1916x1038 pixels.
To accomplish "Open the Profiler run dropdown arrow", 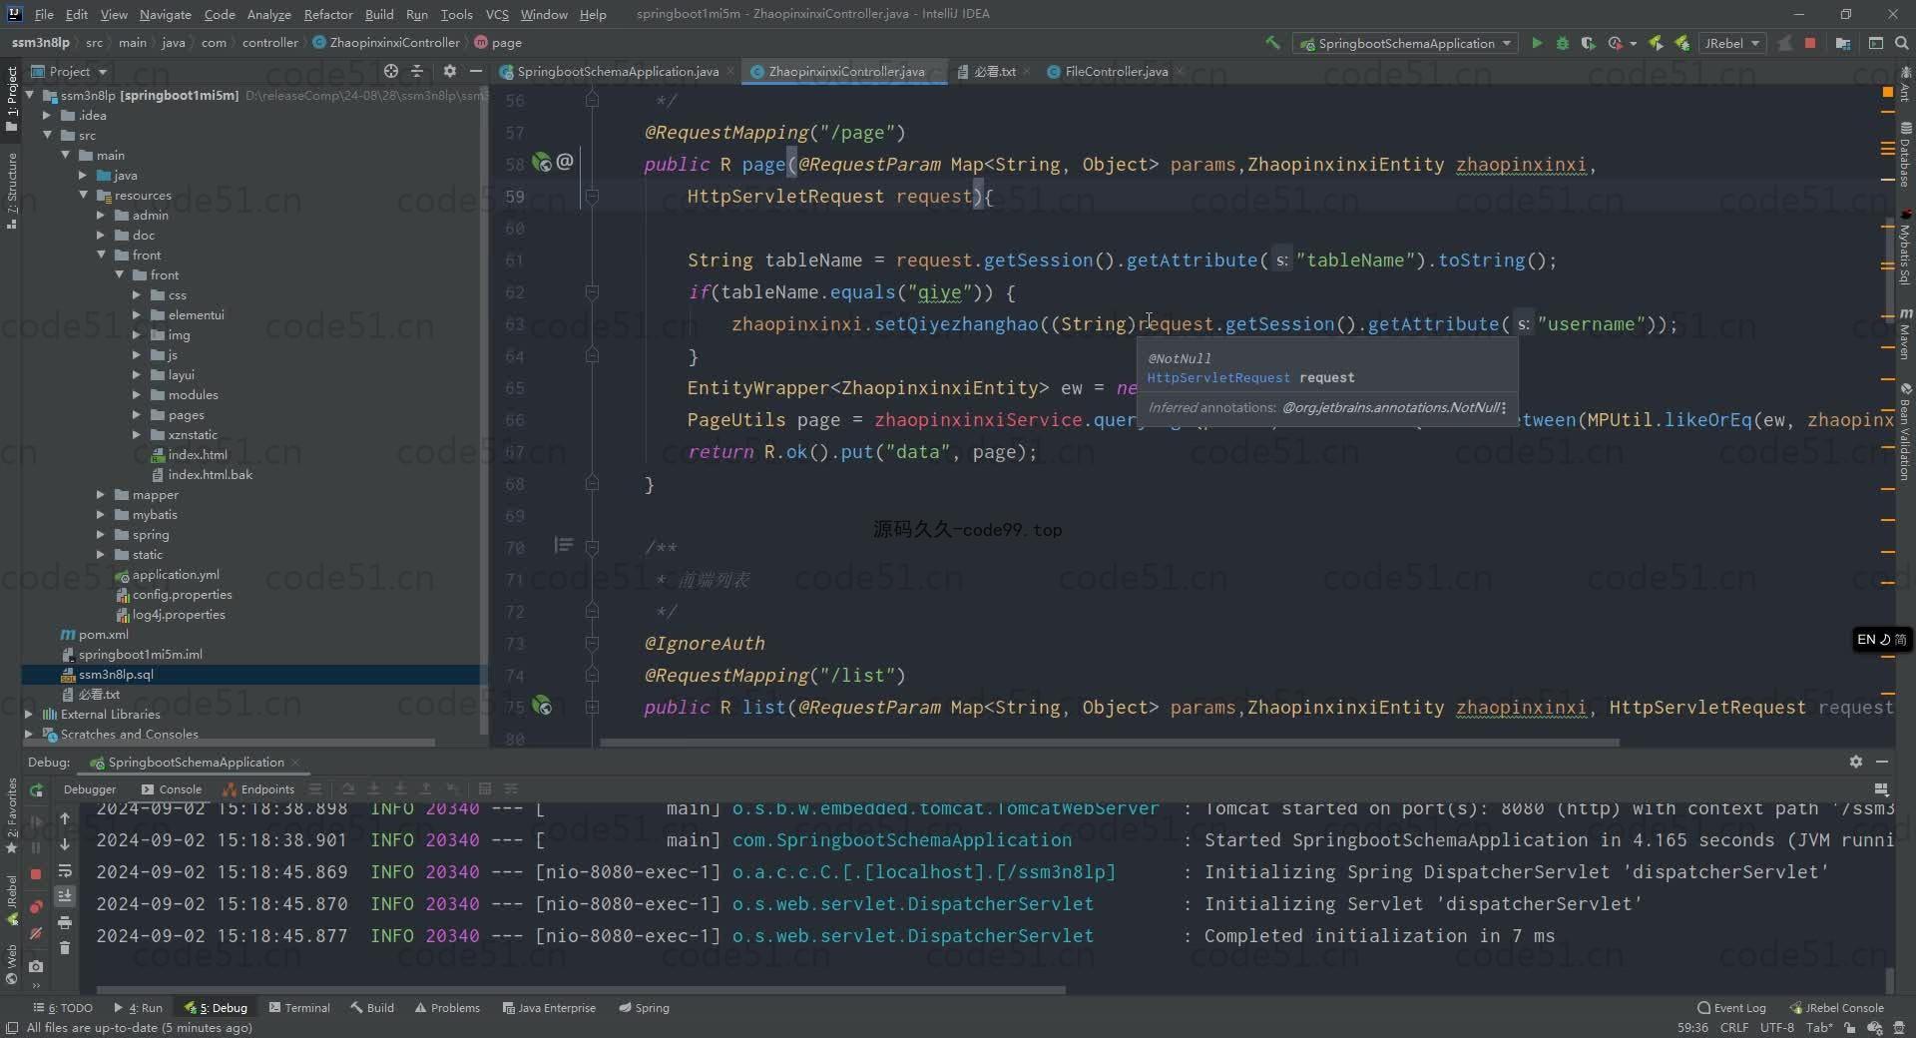I will click(1633, 44).
